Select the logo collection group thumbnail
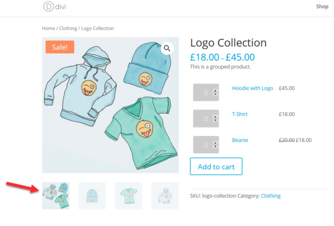This screenshot has height=226, width=334. (55, 196)
